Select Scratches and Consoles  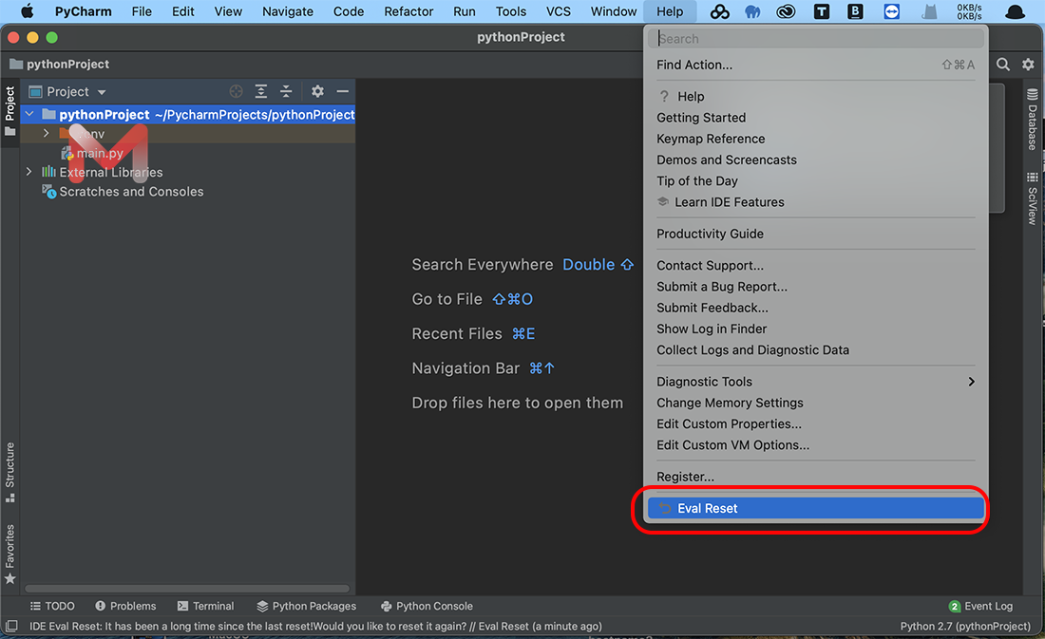[123, 191]
